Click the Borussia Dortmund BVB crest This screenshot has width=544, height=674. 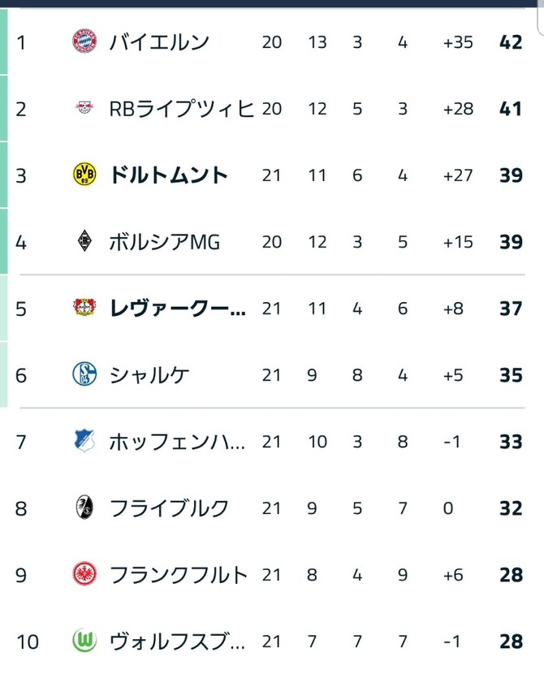(84, 174)
